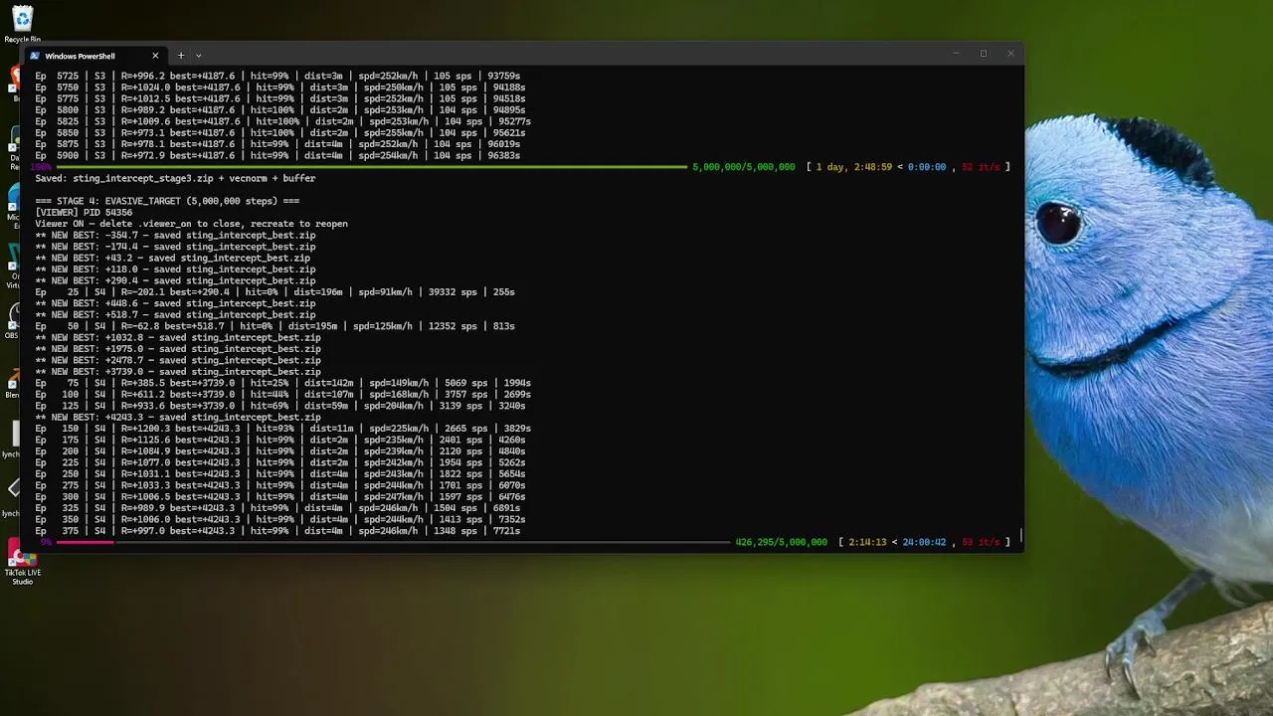The width and height of the screenshot is (1273, 716).
Task: Click the pink Stage 4 progress bar
Action: [85, 542]
